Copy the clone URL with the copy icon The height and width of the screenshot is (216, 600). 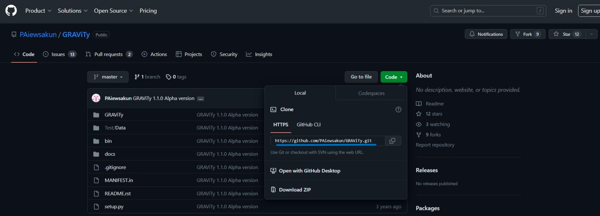point(392,141)
